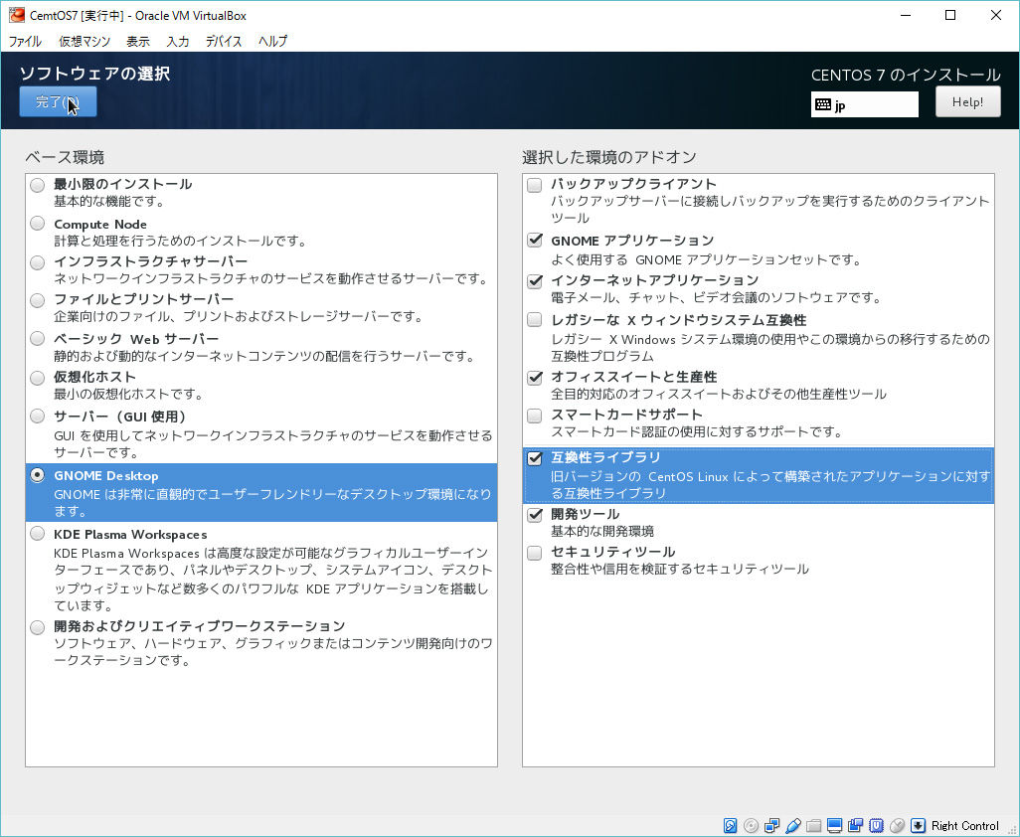Click the ベース環境 section label

coord(65,157)
